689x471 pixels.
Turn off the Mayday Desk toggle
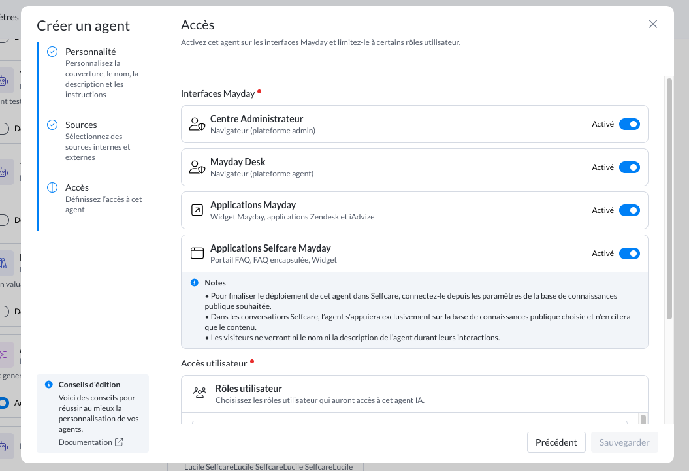coord(629,167)
